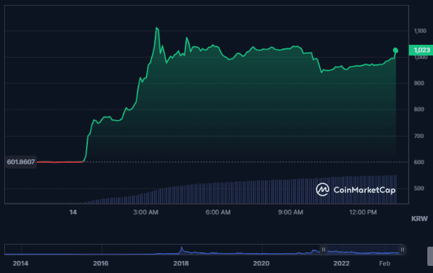Image resolution: width=433 pixels, height=273 pixels.
Task: Click 2022 on the navigator timeline
Action: [341, 263]
